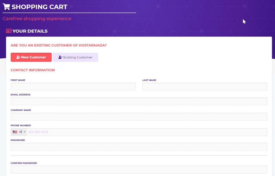Click the Shopping Cart heading text
Screen dimensions: 275x176
[x=39, y=7]
